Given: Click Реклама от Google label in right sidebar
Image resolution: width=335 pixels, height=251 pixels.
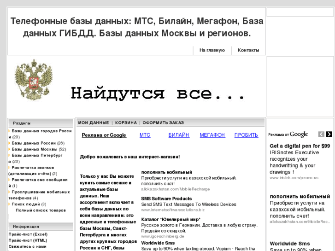Looking at the screenshot, I should [x=288, y=134].
